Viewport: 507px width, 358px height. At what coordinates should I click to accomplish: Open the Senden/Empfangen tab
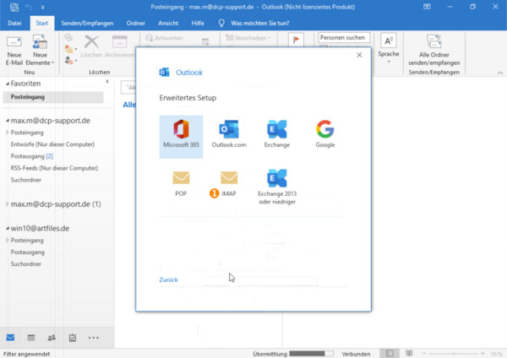pyautogui.click(x=87, y=24)
